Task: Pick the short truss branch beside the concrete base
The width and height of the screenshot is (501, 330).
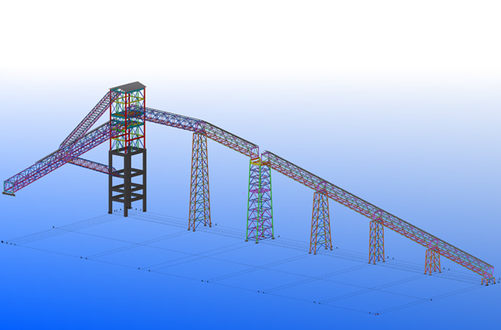Action: pyautogui.click(x=93, y=165)
